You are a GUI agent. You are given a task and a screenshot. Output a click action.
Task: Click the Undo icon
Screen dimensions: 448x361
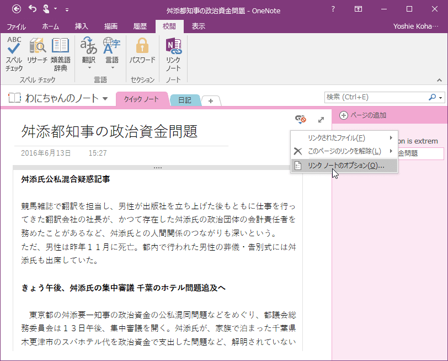[33, 9]
